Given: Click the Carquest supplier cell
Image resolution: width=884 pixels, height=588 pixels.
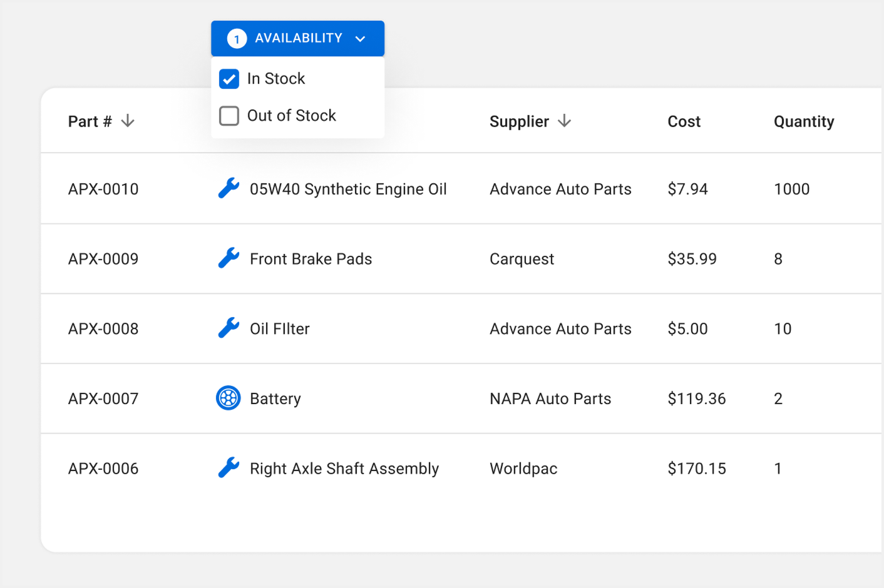Looking at the screenshot, I should point(522,259).
